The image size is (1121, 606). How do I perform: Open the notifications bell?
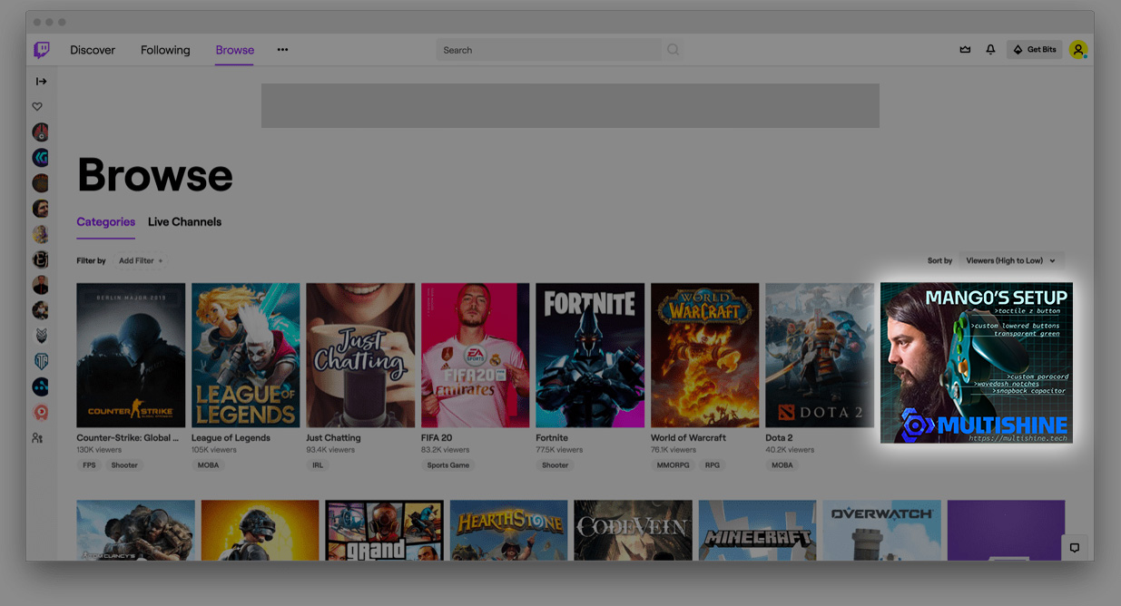990,50
